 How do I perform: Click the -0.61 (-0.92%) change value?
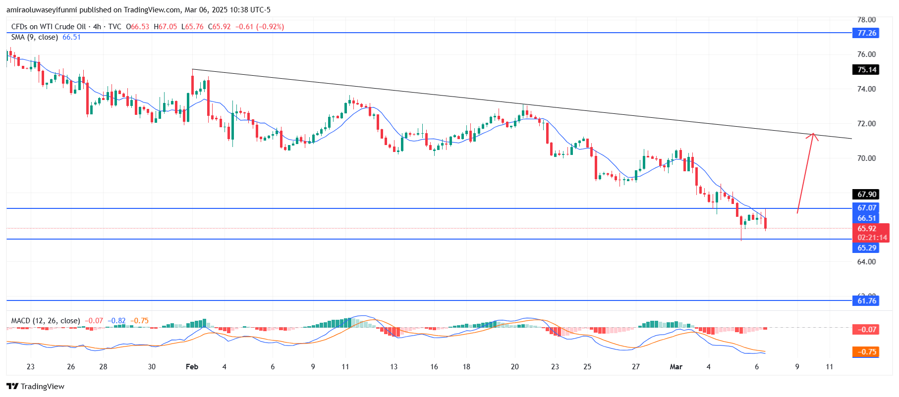click(260, 27)
